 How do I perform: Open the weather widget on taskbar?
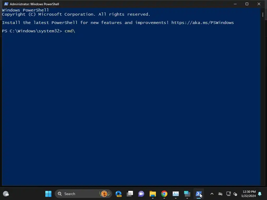tap(6, 194)
